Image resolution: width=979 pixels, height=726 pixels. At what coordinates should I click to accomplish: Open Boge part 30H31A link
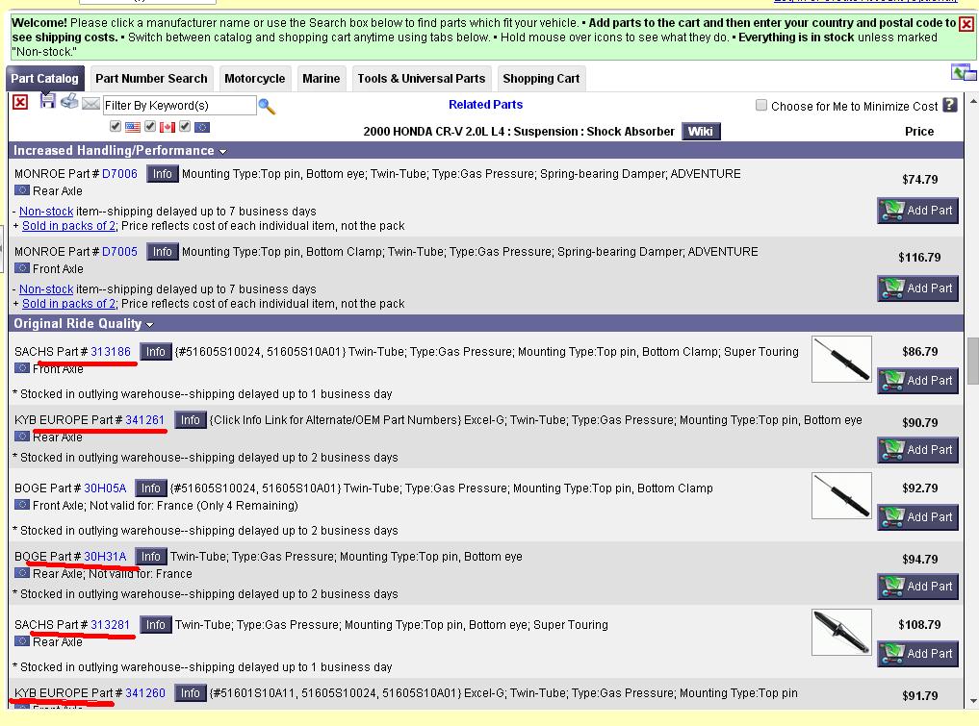[105, 557]
